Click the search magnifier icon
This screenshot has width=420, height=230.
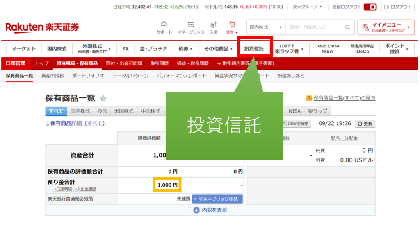click(348, 27)
